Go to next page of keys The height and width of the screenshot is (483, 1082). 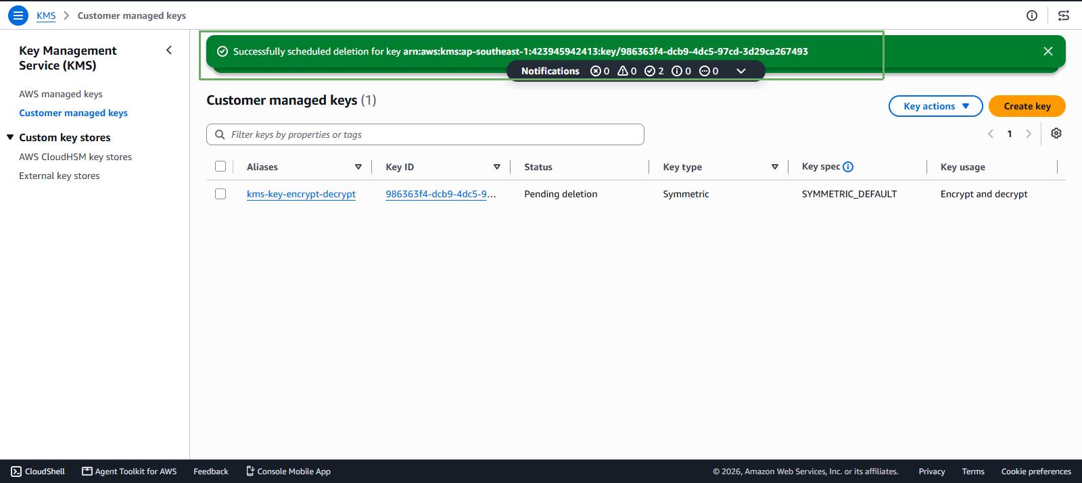(1029, 134)
